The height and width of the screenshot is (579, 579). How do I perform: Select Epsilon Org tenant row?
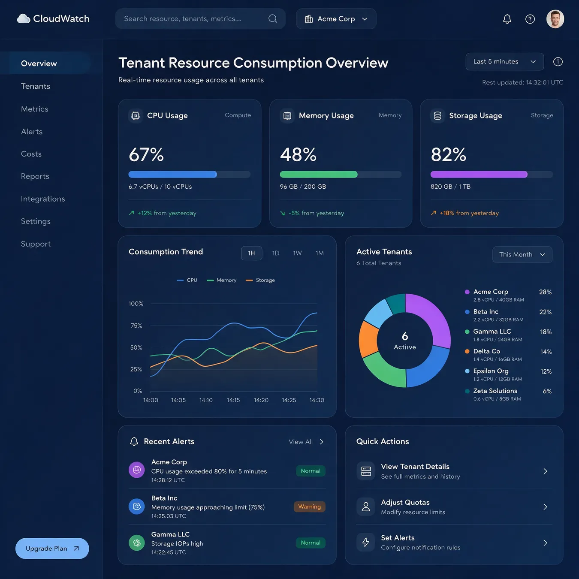coord(508,374)
